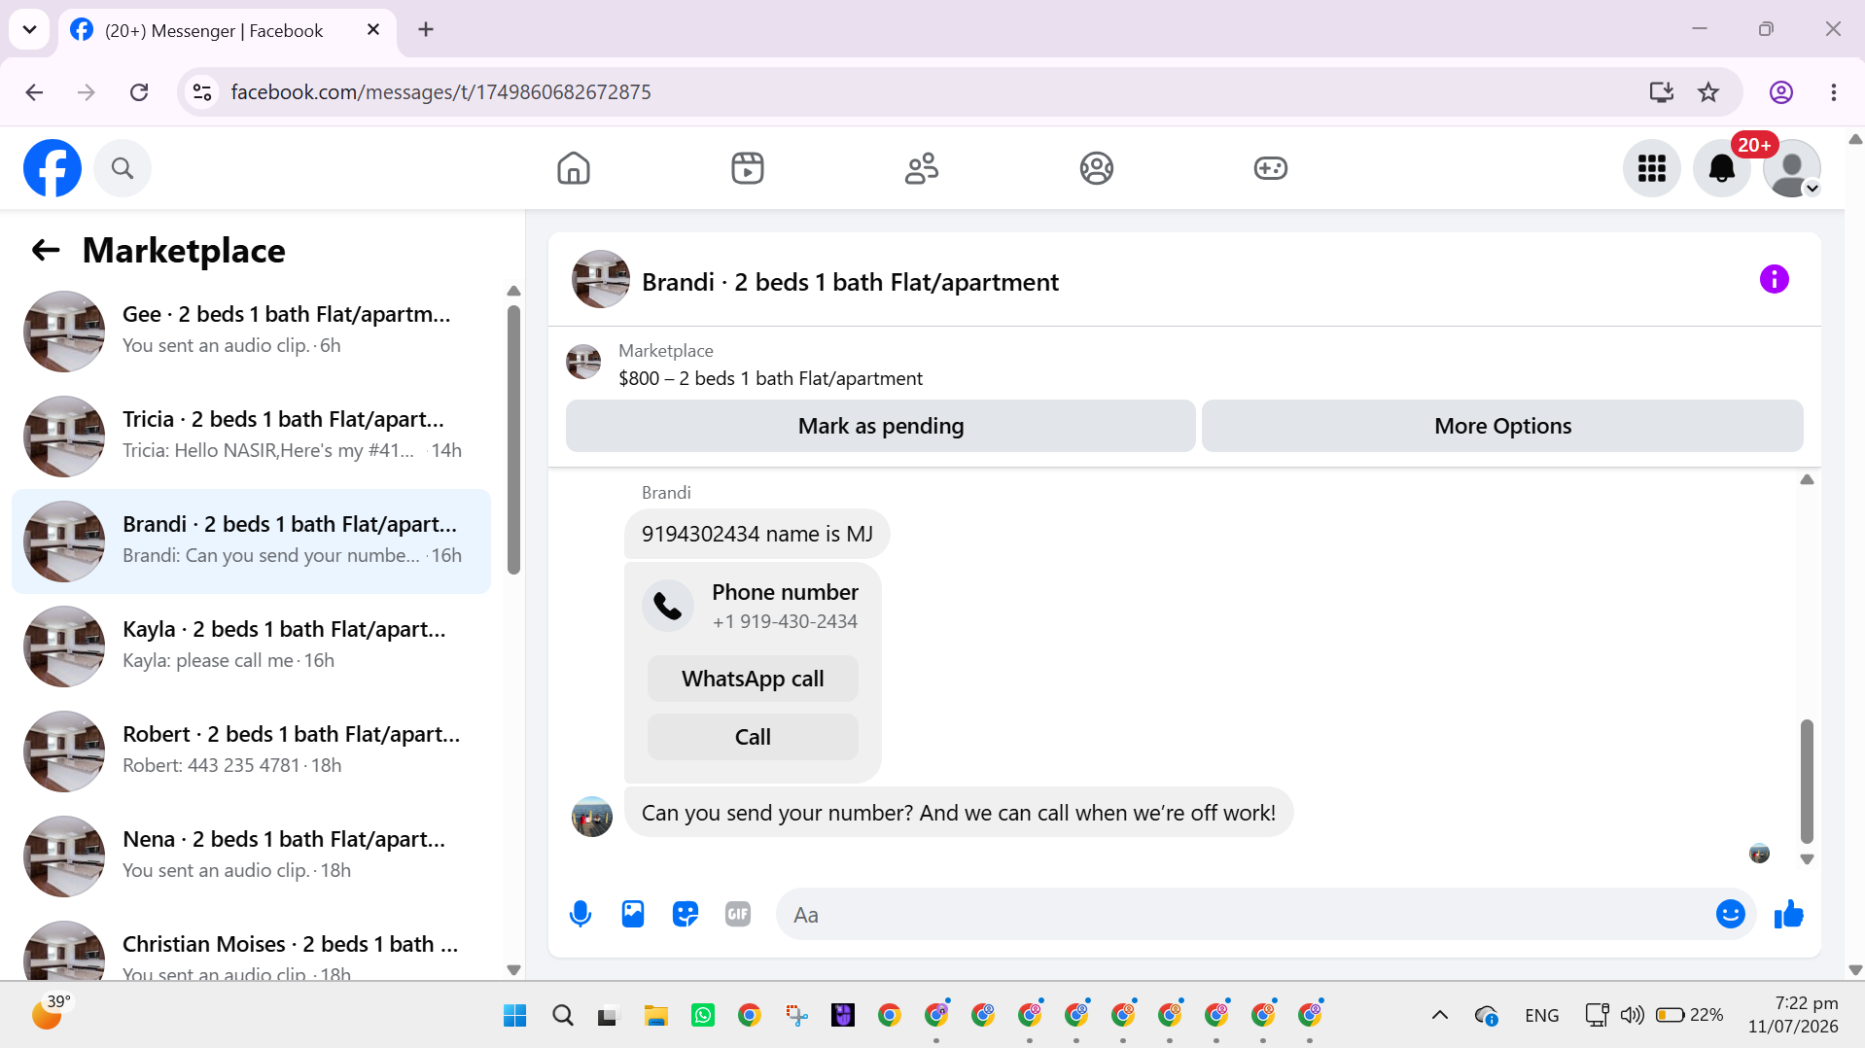The height and width of the screenshot is (1048, 1865).
Task: Reload the Facebook page
Action: coord(139,92)
